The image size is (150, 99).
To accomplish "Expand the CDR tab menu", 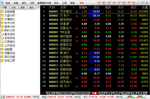I will pos(125,93).
